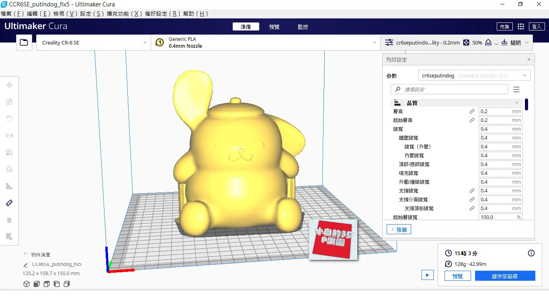Switch to the 預覽 stage tab at top
Screen dimensions: 549x308
tap(274, 26)
